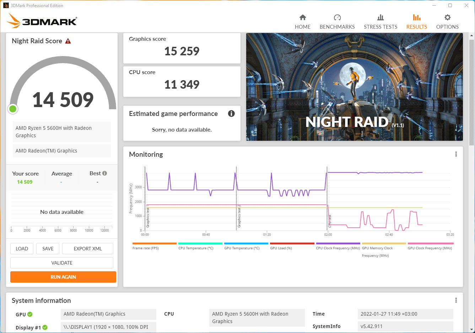Toggle the GPU Memory Clock Frequency legend swatch
The height and width of the screenshot is (333, 475).
(x=384, y=244)
